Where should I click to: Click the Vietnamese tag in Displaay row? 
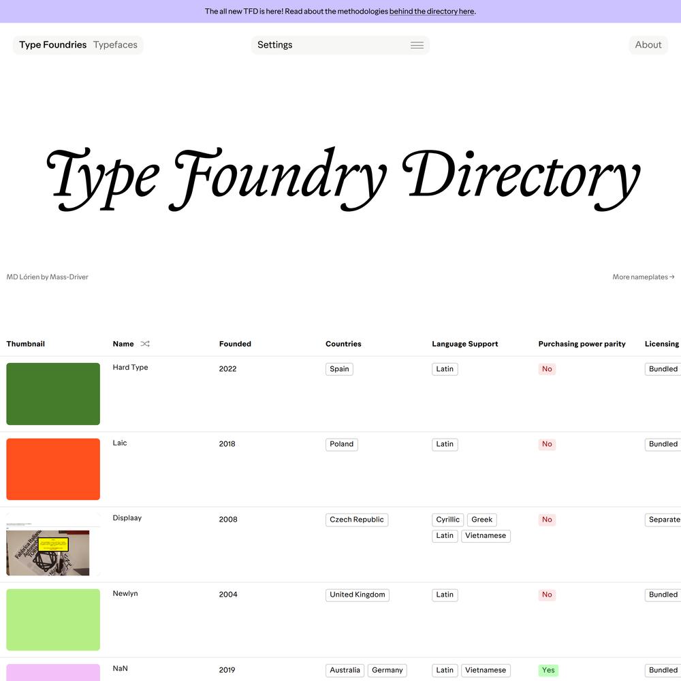[486, 536]
